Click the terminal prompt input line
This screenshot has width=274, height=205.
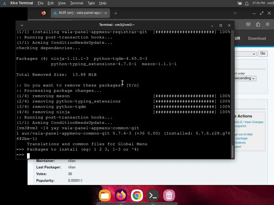point(123,155)
